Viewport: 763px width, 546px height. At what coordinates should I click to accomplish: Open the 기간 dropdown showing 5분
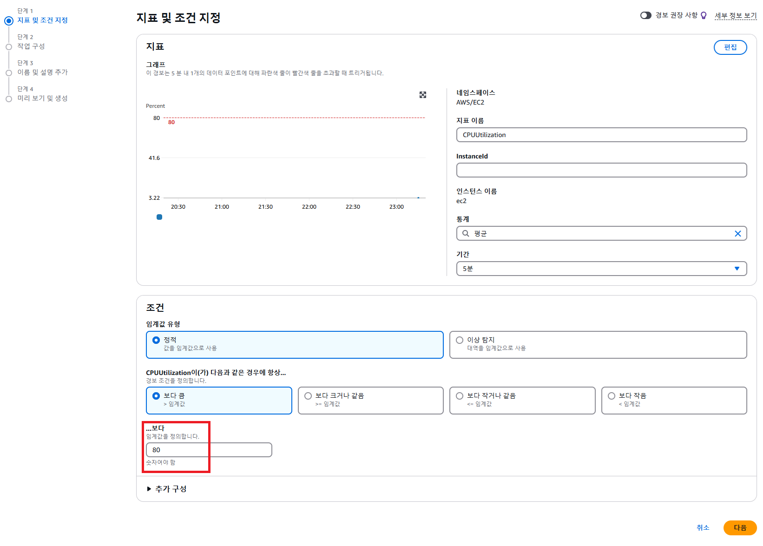tap(601, 269)
